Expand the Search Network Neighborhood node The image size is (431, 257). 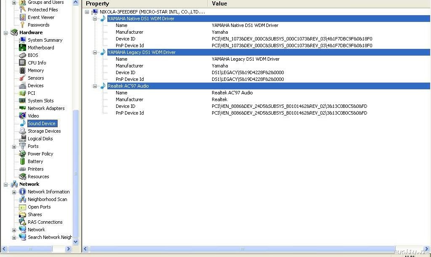tap(14, 238)
